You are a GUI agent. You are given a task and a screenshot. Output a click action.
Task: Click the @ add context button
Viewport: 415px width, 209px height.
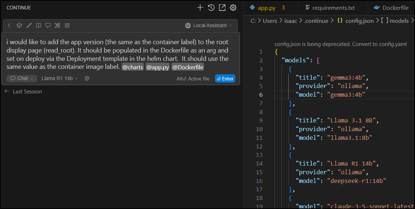point(87,78)
